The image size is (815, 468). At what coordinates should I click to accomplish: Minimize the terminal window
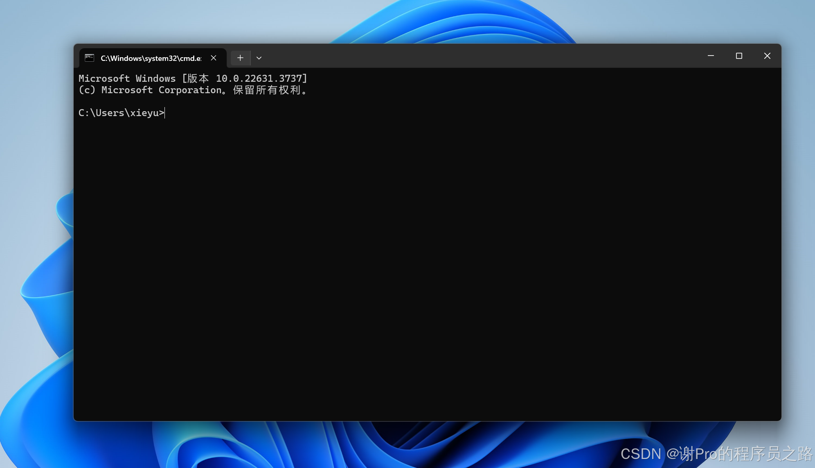711,56
